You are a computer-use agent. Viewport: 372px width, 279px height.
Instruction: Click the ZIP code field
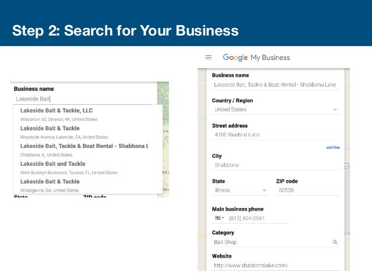[x=307, y=190]
